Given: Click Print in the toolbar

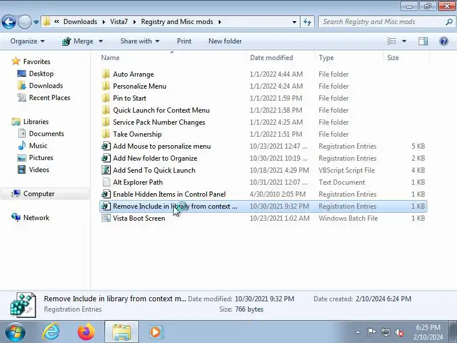Looking at the screenshot, I should pyautogui.click(x=184, y=41).
